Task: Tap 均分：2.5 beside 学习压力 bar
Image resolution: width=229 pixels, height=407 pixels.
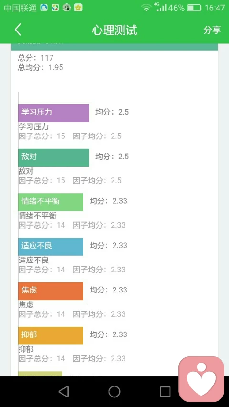Action: coord(112,112)
